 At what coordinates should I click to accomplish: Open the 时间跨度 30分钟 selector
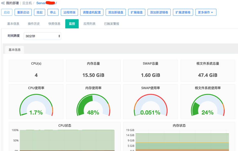coord(42,36)
